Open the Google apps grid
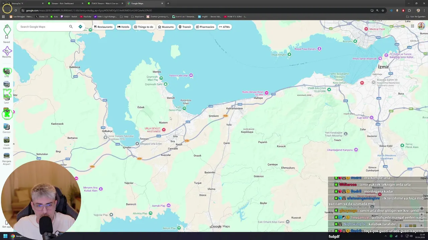This screenshot has height=240, width=428. coord(412,26)
